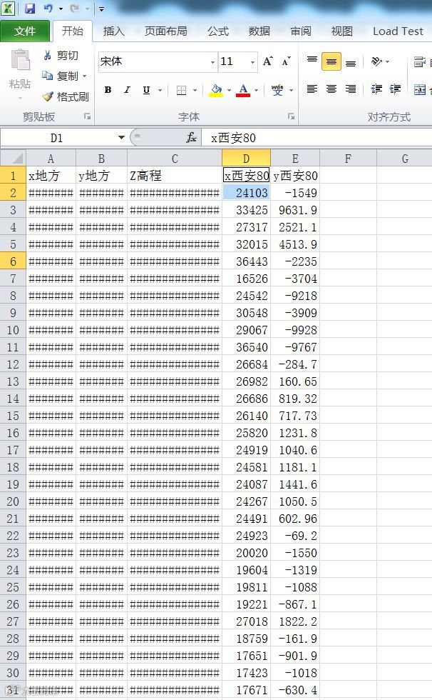Open the 文件 File tab
This screenshot has width=432, height=700.
[x=25, y=31]
